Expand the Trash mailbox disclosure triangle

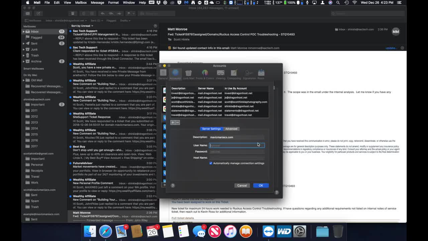(x=23, y=56)
